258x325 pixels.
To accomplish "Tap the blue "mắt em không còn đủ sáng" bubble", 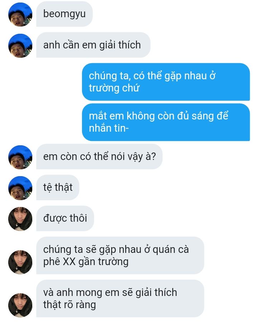I will [x=166, y=122].
